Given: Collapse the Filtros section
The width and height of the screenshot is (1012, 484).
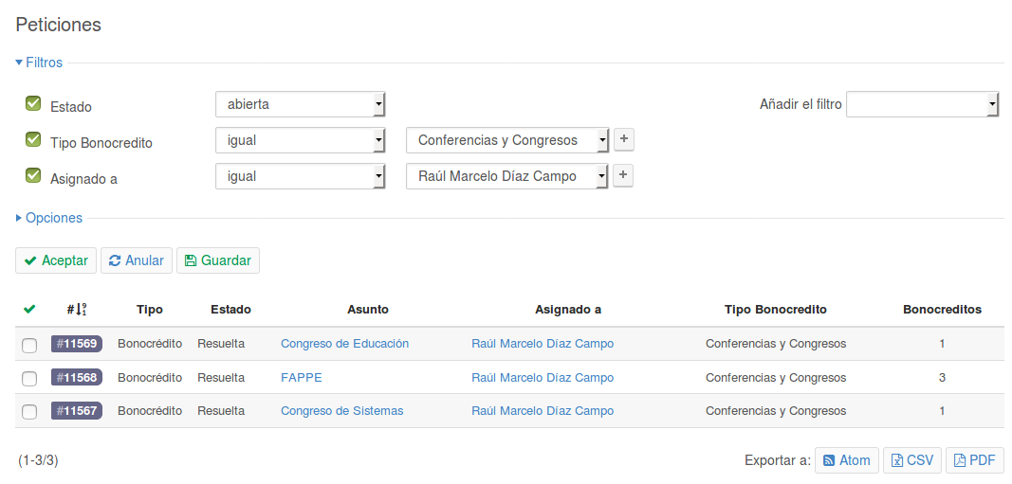Looking at the screenshot, I should click(x=40, y=63).
